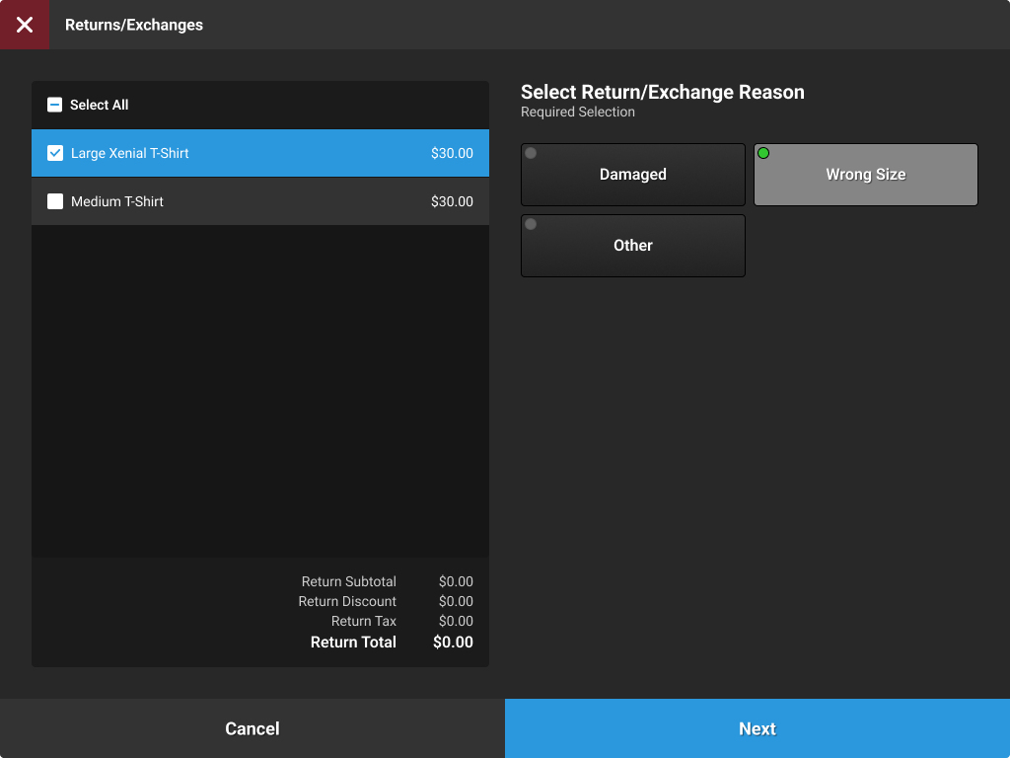The width and height of the screenshot is (1010, 758).
Task: Close the Returns/Exchanges screen
Action: click(24, 24)
